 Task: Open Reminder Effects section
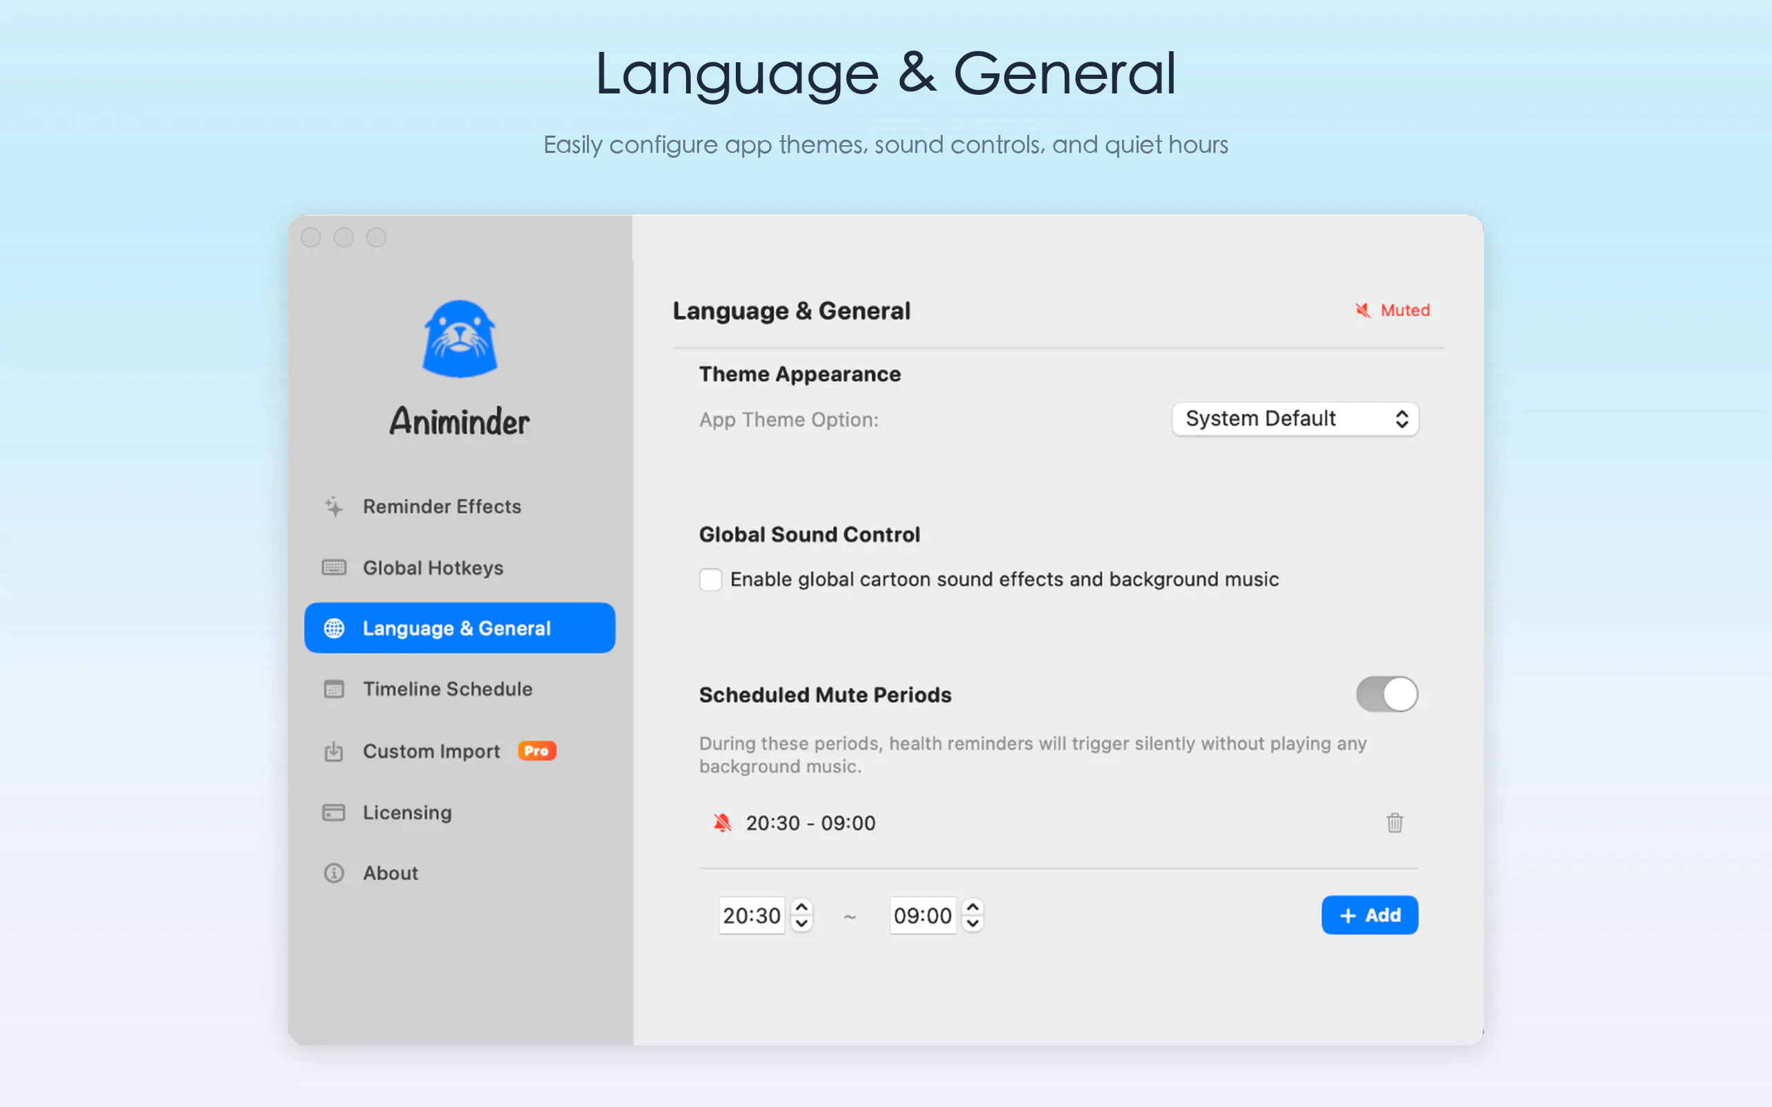(459, 506)
